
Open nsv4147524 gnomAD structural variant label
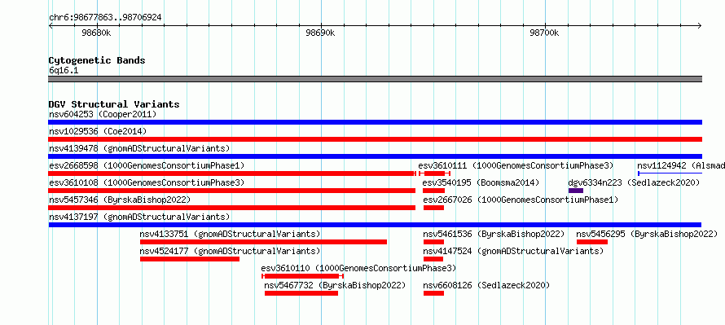(x=513, y=251)
